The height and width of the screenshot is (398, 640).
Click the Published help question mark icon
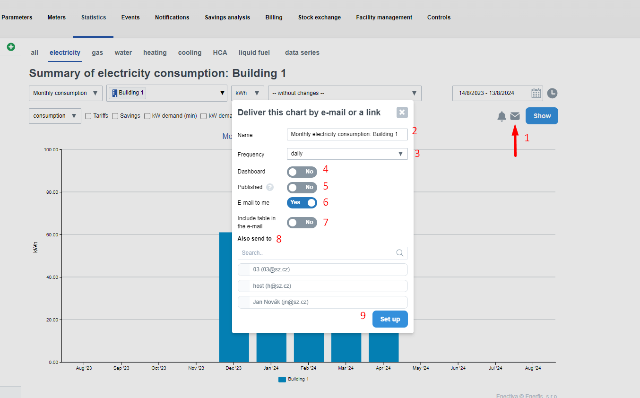point(270,187)
